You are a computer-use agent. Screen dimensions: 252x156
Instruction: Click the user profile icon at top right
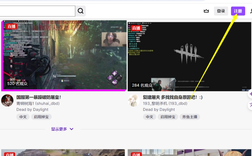pyautogui.click(x=250, y=11)
